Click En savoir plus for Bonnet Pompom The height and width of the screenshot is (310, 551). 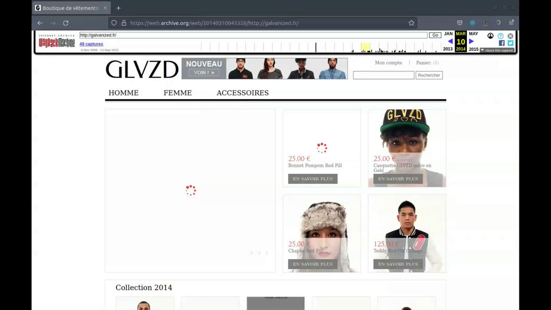coord(313,179)
